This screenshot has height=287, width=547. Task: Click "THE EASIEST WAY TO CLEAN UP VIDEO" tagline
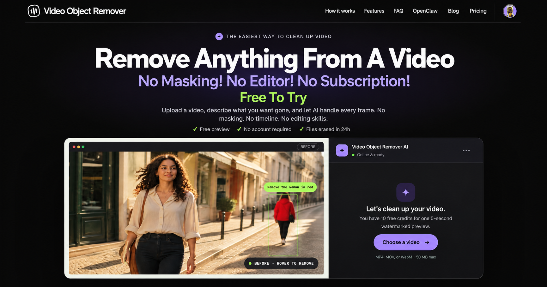[279, 37]
